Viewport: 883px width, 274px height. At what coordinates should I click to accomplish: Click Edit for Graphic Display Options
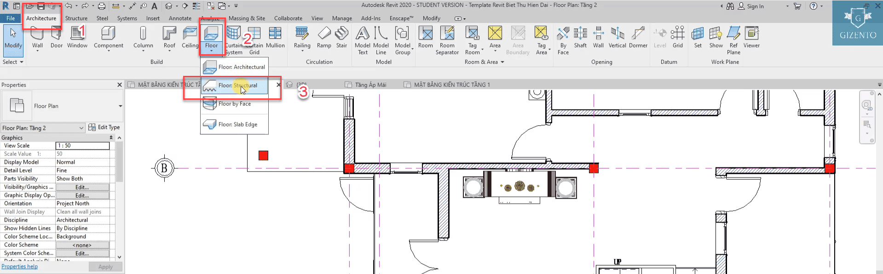point(82,195)
